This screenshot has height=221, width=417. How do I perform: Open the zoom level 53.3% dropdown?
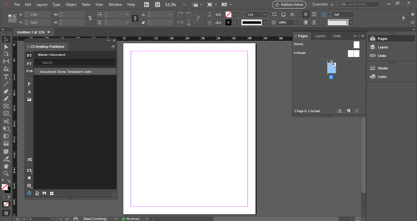click(184, 5)
